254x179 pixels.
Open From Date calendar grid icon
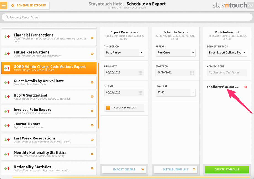[141, 73]
